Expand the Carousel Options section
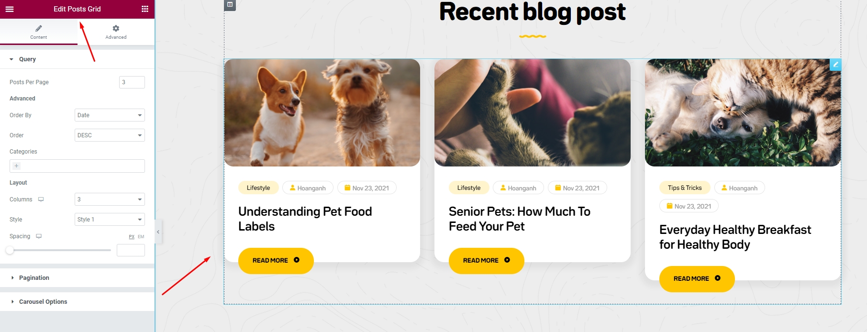 coord(43,302)
